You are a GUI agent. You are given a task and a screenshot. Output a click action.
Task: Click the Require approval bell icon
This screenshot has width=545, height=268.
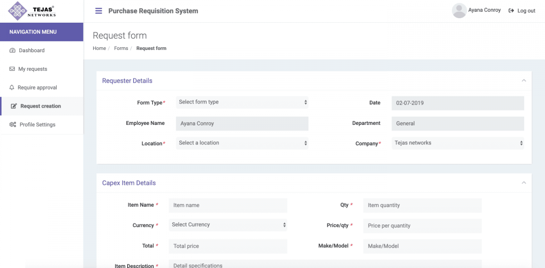(13, 87)
